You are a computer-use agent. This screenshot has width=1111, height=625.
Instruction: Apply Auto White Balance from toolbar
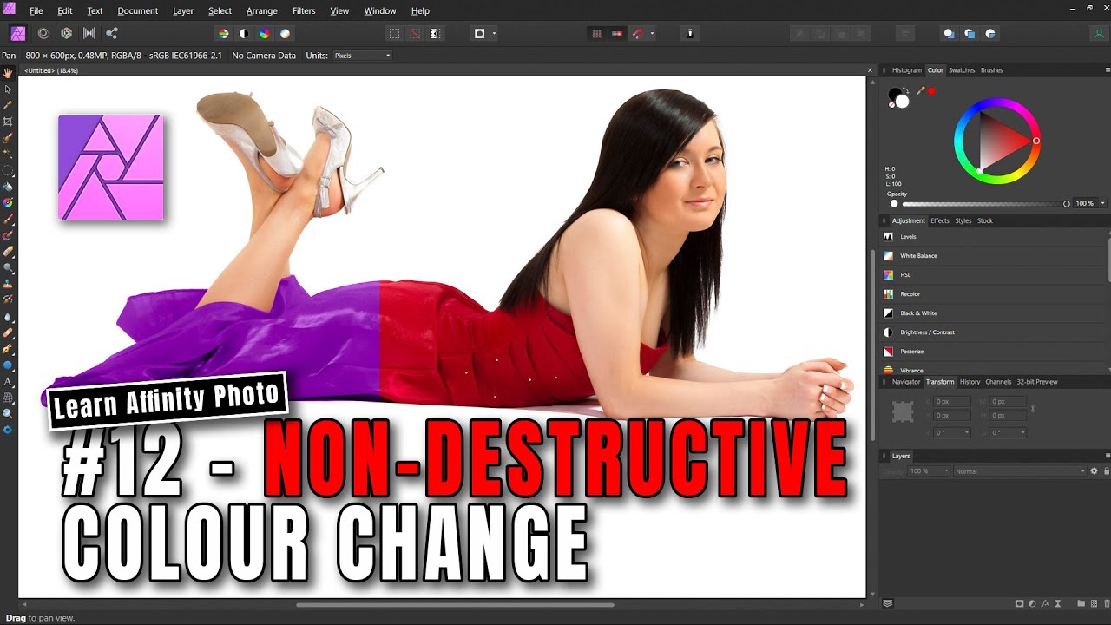click(286, 34)
